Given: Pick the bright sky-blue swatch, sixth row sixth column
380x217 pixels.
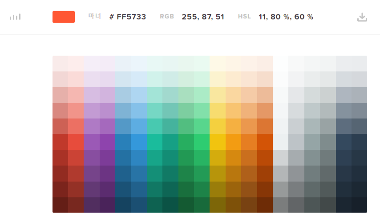Looking at the screenshot, I should [x=139, y=142].
